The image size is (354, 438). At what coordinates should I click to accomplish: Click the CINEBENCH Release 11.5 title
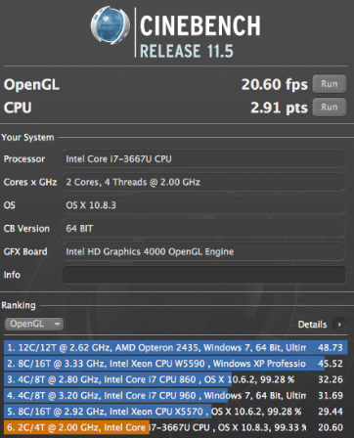(200, 36)
